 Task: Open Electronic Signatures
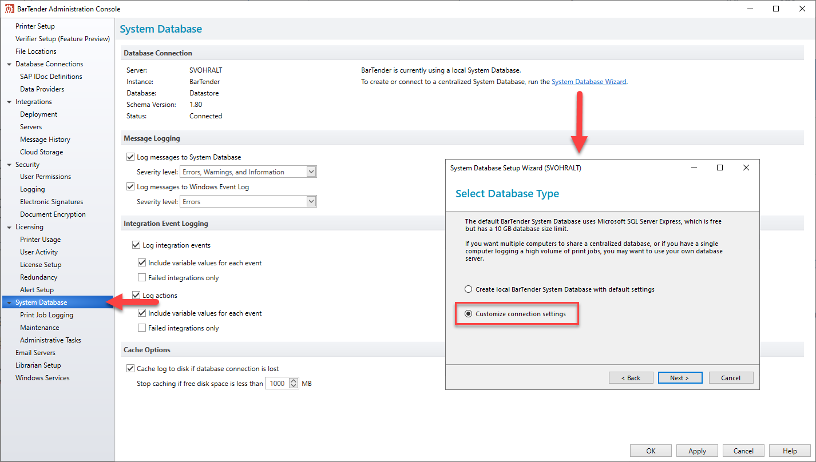coord(52,202)
